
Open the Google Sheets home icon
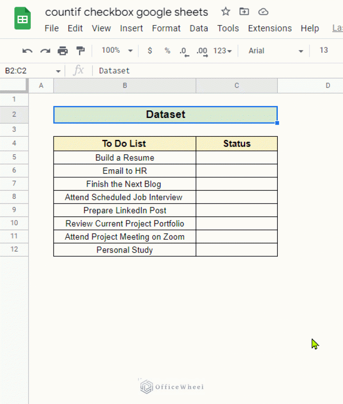click(x=22, y=20)
